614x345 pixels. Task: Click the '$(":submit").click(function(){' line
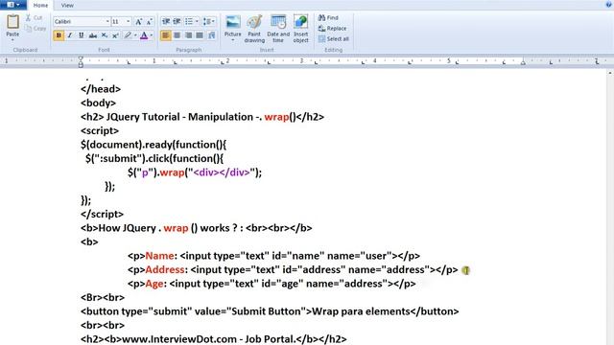[154, 159]
